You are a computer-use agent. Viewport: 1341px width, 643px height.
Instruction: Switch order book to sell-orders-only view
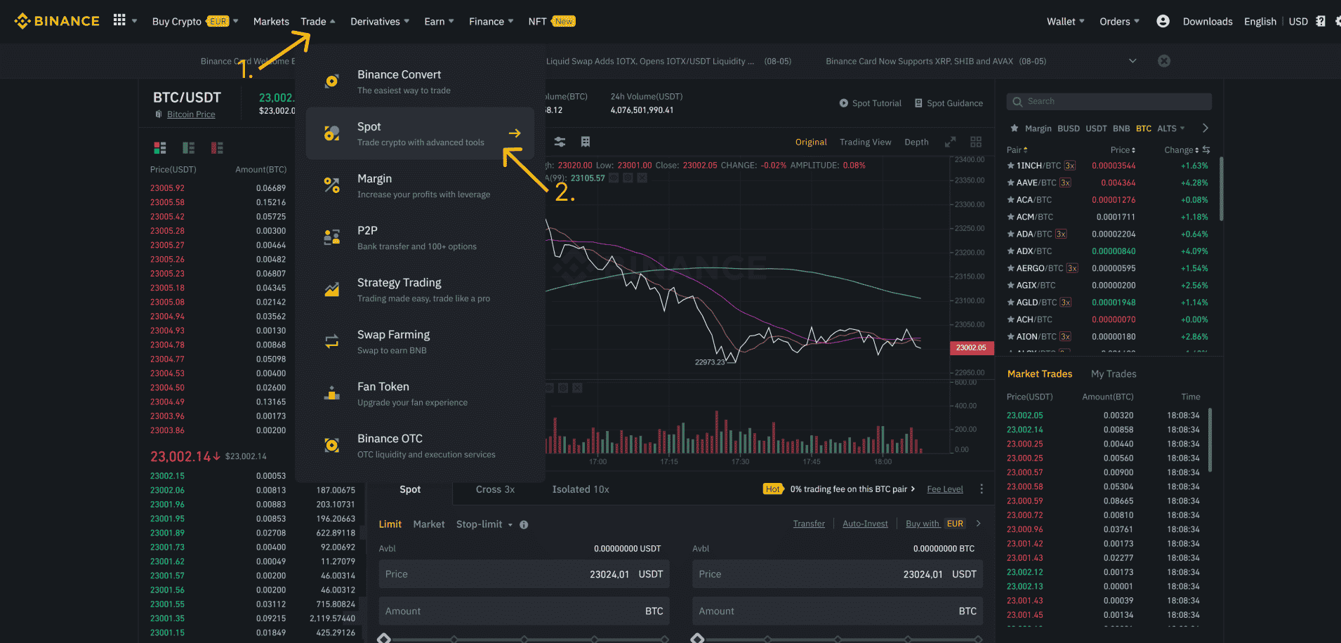tap(217, 147)
